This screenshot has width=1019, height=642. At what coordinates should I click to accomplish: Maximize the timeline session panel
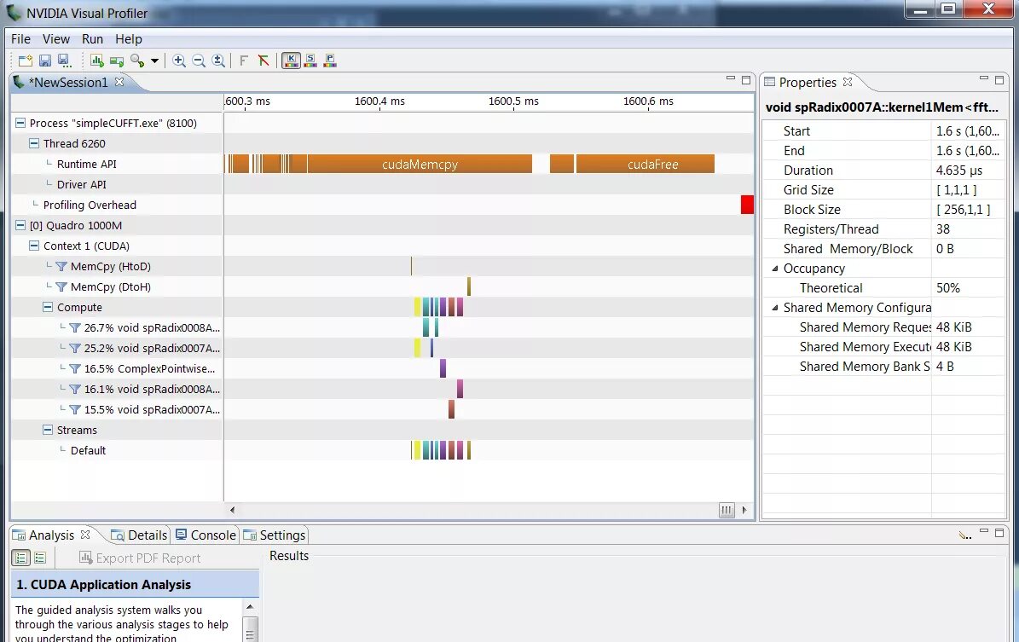pyautogui.click(x=746, y=80)
